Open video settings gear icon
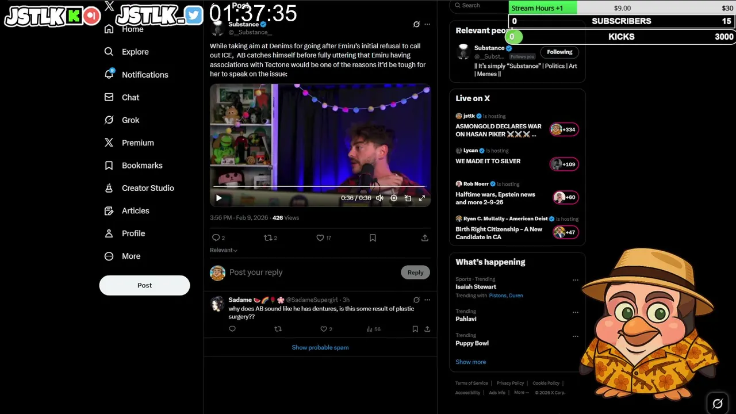Viewport: 736px width, 414px height. 394,198
